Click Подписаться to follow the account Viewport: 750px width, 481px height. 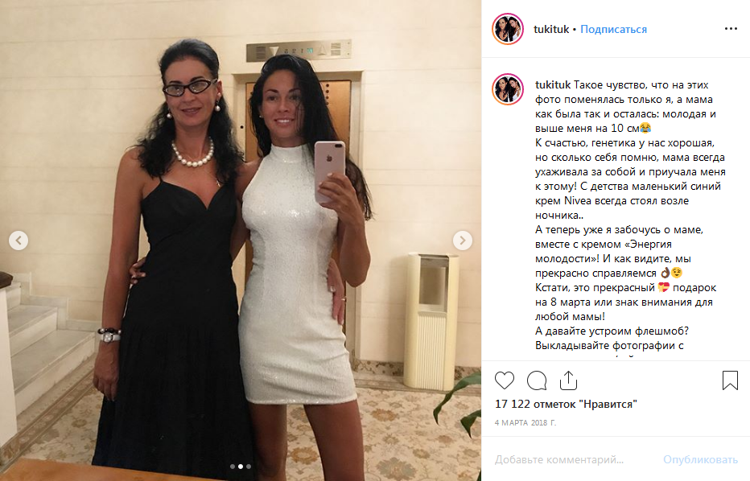tap(613, 29)
